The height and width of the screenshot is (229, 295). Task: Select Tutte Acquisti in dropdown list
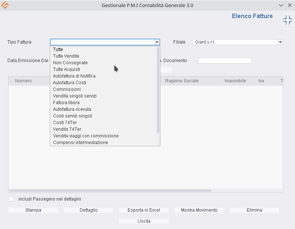pos(66,69)
